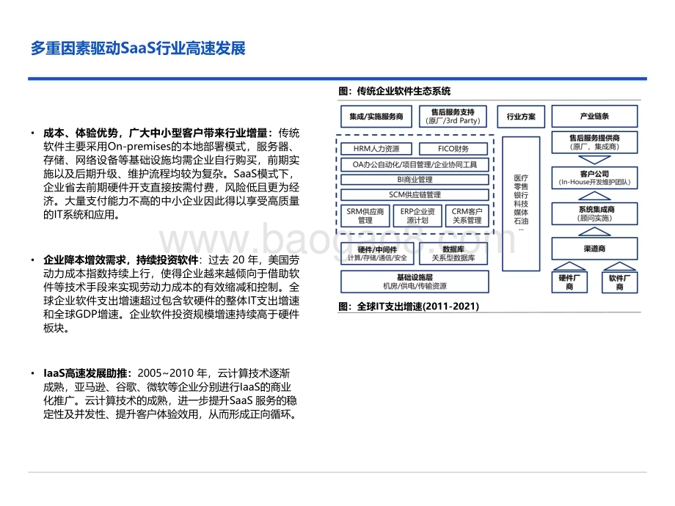This screenshot has height=506, width=675.
Task: Click the slide title 多重因素驱动SaaS行业高速发展
Action: [x=138, y=48]
